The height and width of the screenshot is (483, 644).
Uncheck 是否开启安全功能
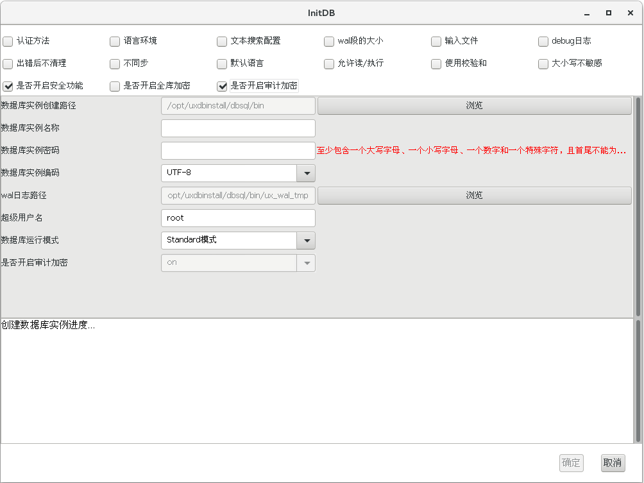pos(8,86)
